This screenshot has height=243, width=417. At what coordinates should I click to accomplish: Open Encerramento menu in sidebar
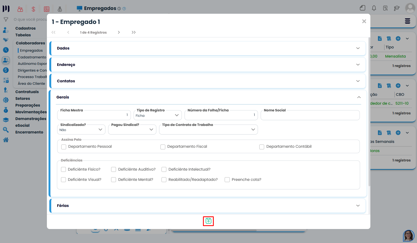coord(29,132)
